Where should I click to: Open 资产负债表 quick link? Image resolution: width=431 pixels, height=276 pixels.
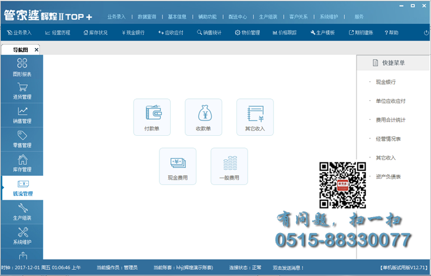(388, 176)
